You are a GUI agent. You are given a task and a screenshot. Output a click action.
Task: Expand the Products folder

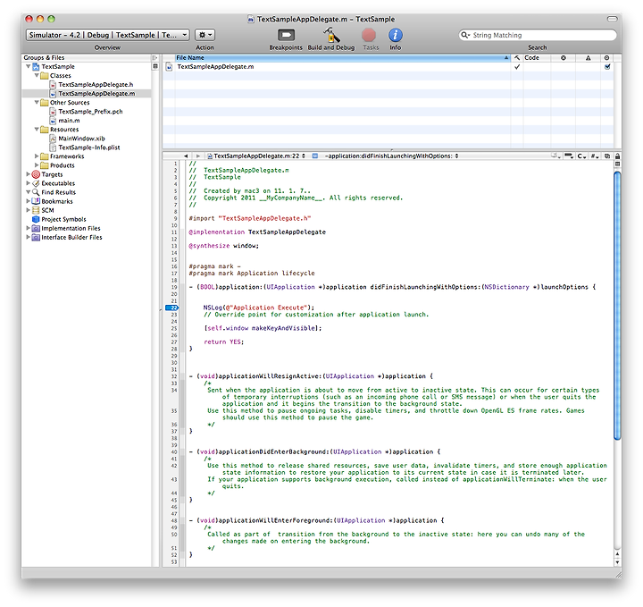click(37, 165)
